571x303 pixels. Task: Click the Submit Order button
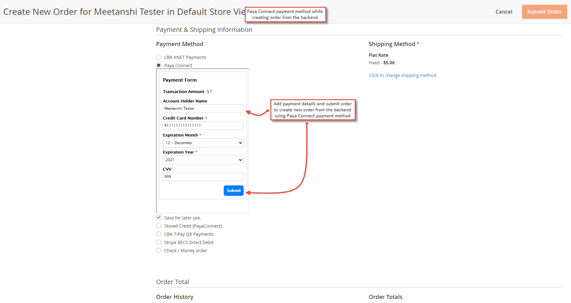coord(544,12)
